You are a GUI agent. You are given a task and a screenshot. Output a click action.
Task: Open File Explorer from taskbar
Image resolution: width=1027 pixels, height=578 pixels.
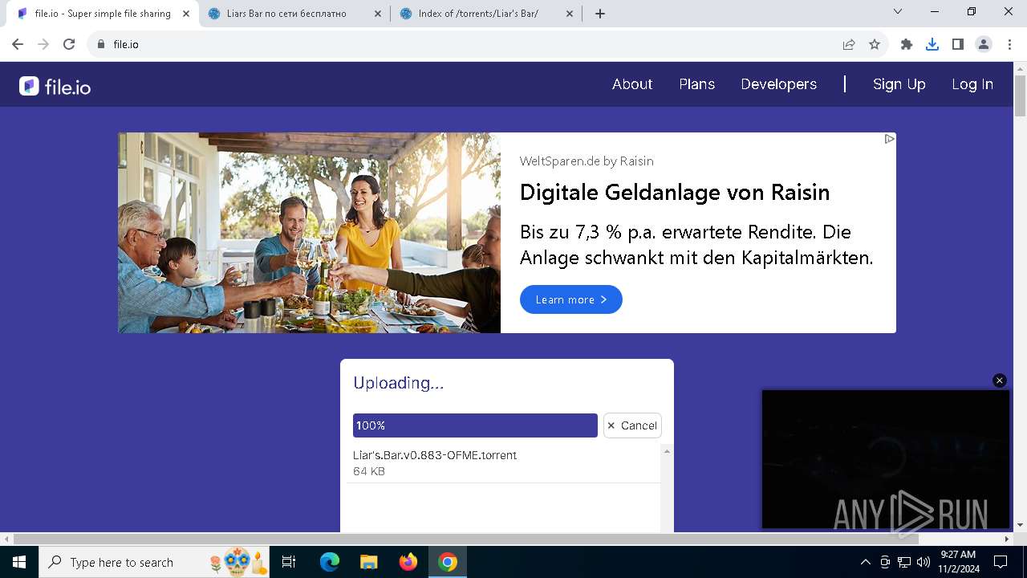point(368,562)
